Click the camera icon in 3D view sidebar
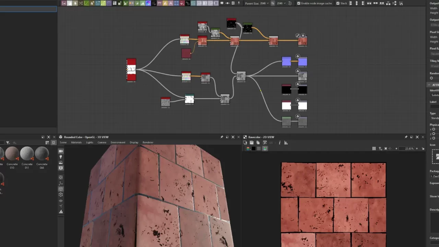 [61, 151]
